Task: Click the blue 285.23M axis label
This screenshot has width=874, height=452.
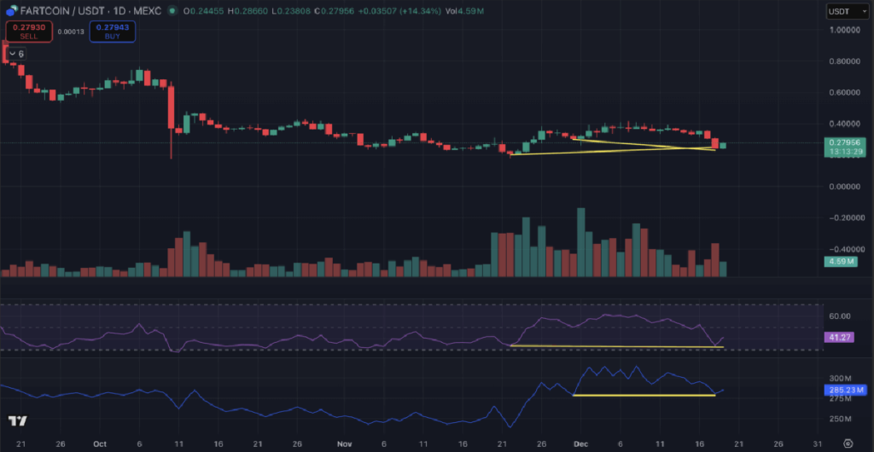Action: pyautogui.click(x=844, y=391)
